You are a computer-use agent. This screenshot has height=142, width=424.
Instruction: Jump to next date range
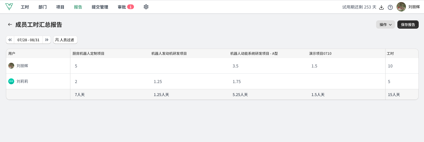coord(47,40)
